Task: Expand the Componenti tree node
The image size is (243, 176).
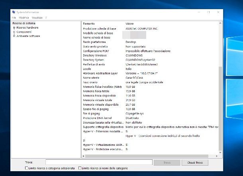Action: [14, 32]
